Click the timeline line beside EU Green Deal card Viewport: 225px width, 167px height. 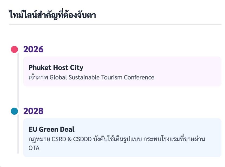pyautogui.click(x=18, y=136)
